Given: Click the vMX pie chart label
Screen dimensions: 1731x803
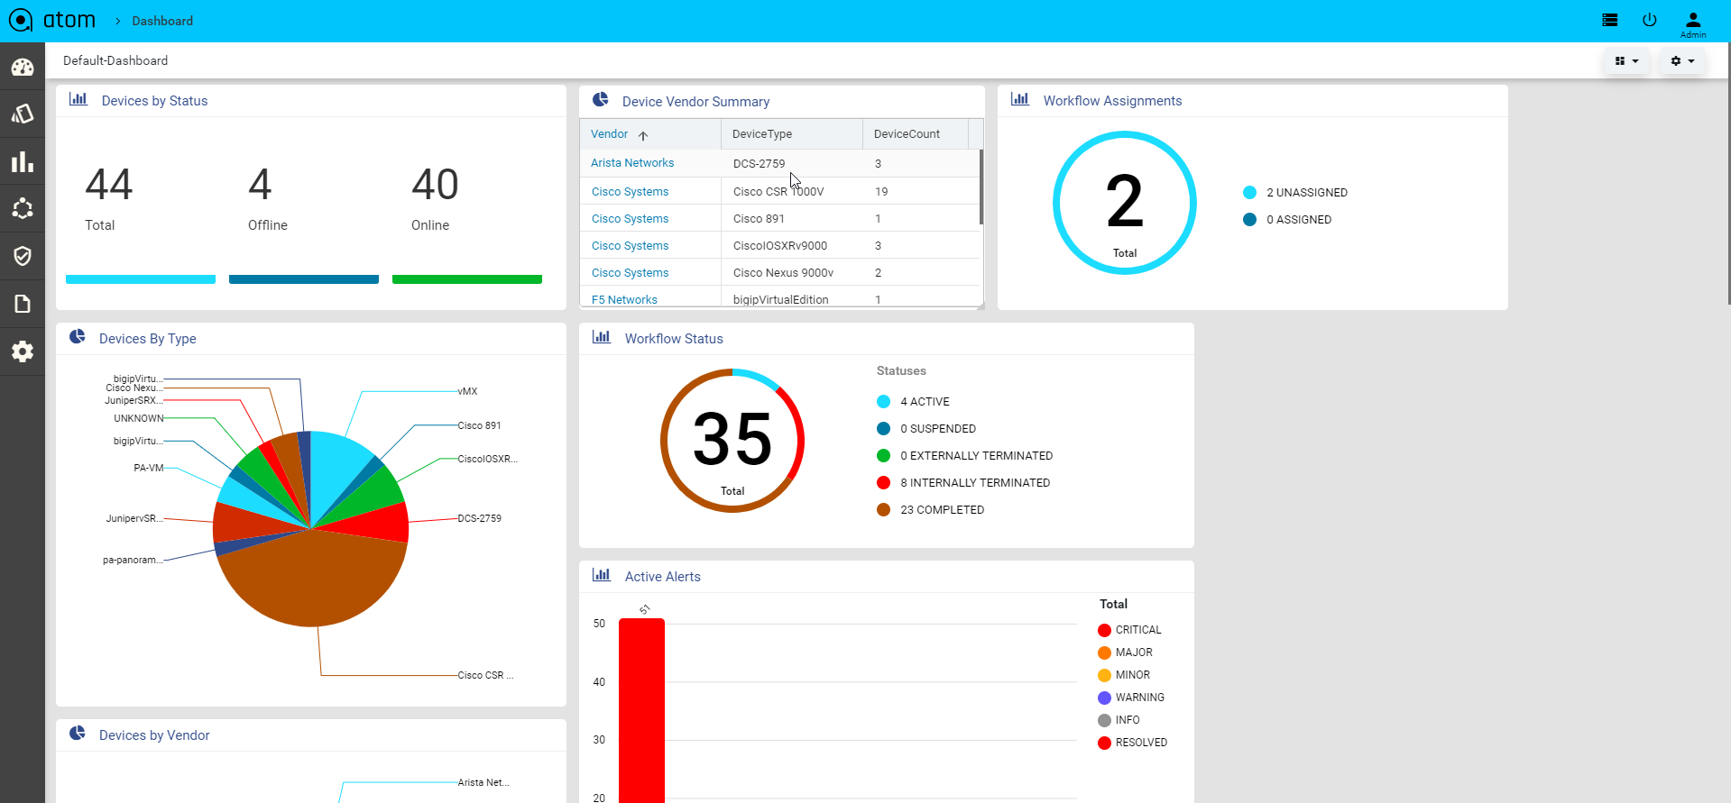Looking at the screenshot, I should coord(467,391).
